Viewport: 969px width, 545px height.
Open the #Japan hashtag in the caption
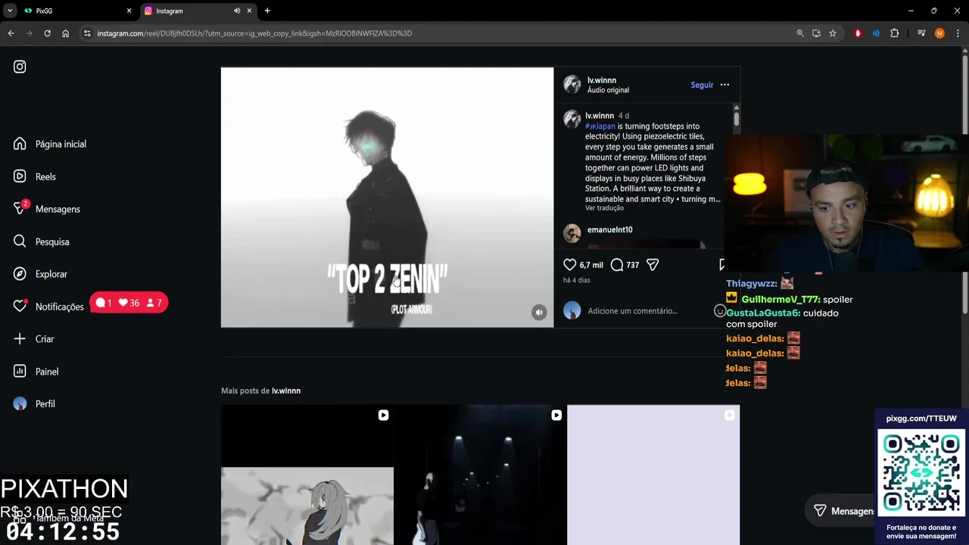point(600,126)
